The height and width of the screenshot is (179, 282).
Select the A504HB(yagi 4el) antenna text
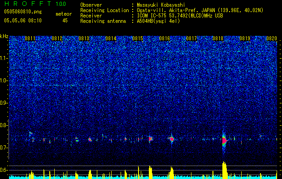click(x=158, y=21)
